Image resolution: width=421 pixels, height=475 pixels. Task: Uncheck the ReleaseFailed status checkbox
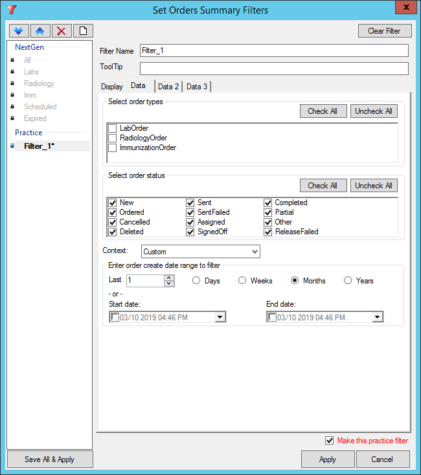[267, 232]
